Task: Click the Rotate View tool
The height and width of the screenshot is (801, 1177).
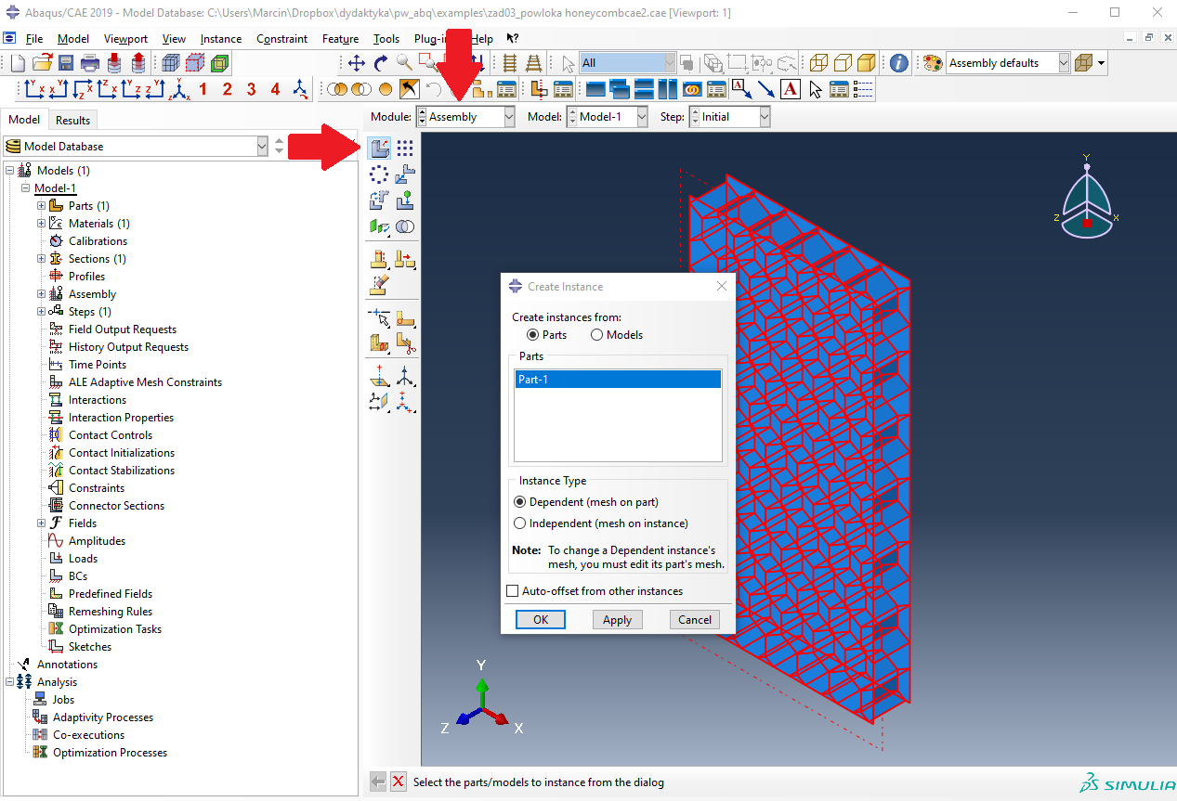Action: [x=380, y=63]
